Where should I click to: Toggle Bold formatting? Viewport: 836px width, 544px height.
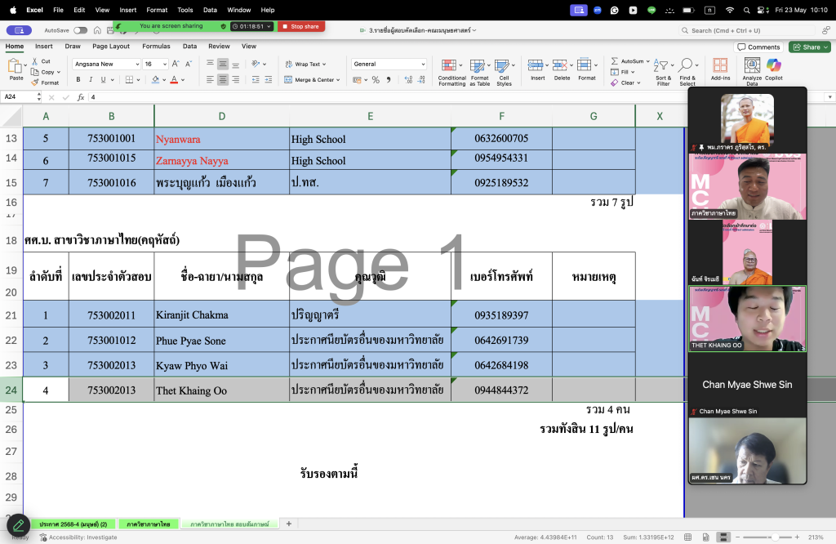tap(78, 79)
